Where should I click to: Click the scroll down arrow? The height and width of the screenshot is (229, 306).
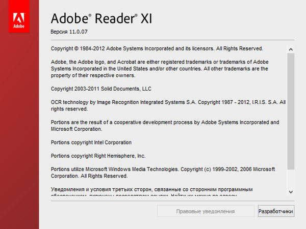pyautogui.click(x=291, y=192)
